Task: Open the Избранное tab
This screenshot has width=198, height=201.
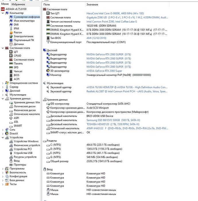Action: [18, 4]
